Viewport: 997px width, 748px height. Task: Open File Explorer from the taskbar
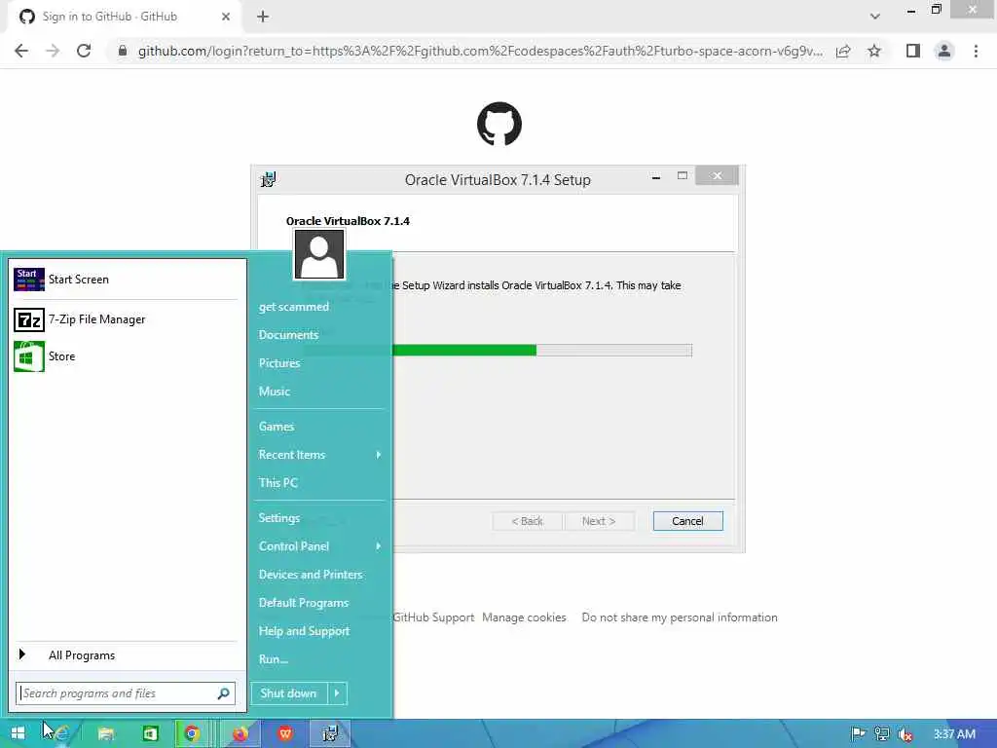105,733
